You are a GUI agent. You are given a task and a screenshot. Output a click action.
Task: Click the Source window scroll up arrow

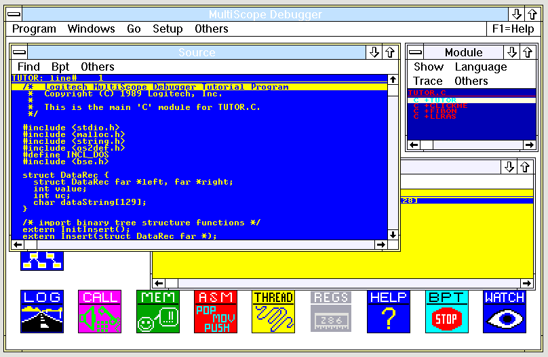(x=393, y=79)
